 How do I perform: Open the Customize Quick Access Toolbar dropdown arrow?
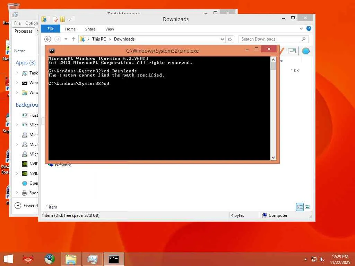tap(69, 20)
